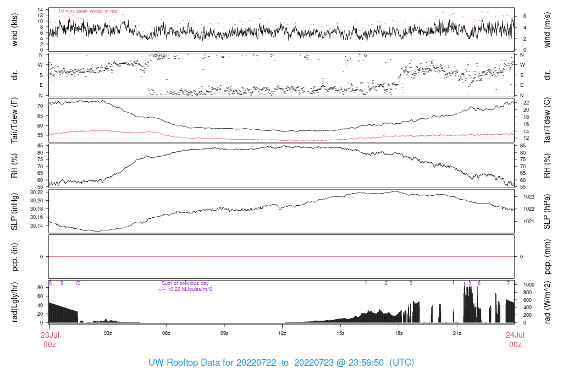Select the purple '3' hour marker
This screenshot has width=563, height=385.
pyautogui.click(x=411, y=283)
